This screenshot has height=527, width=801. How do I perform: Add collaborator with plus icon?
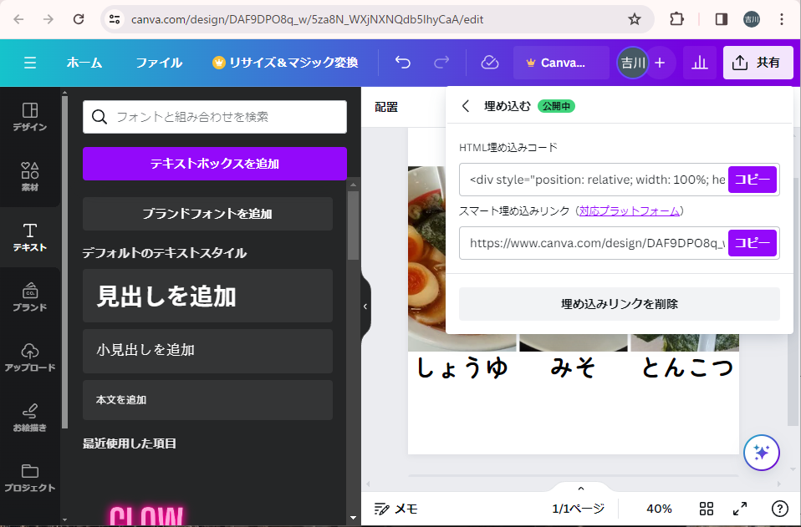point(660,63)
